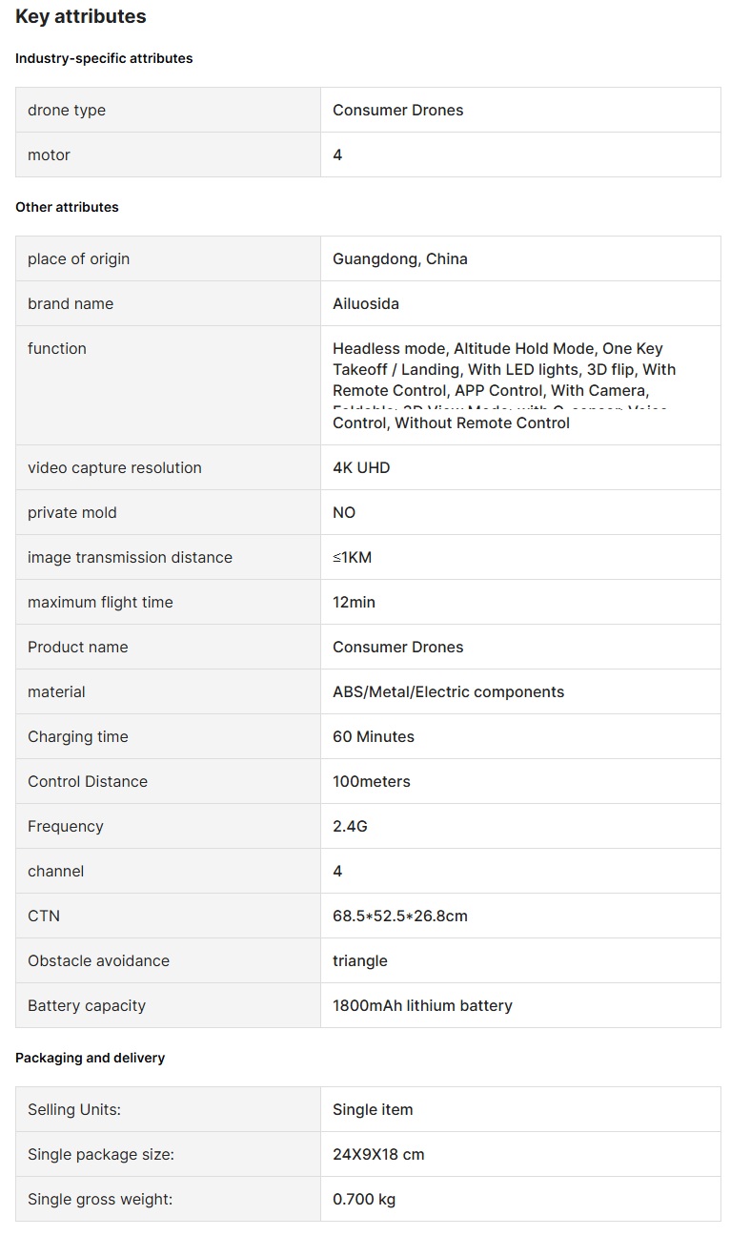
Task: Click the "4K UHD" video resolution value
Action: tap(361, 467)
